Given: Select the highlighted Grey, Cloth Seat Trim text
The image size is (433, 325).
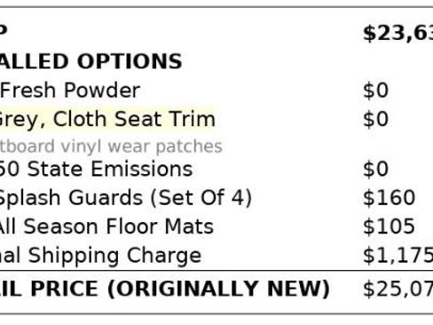Looking at the screenshot, I should pyautogui.click(x=107, y=119).
